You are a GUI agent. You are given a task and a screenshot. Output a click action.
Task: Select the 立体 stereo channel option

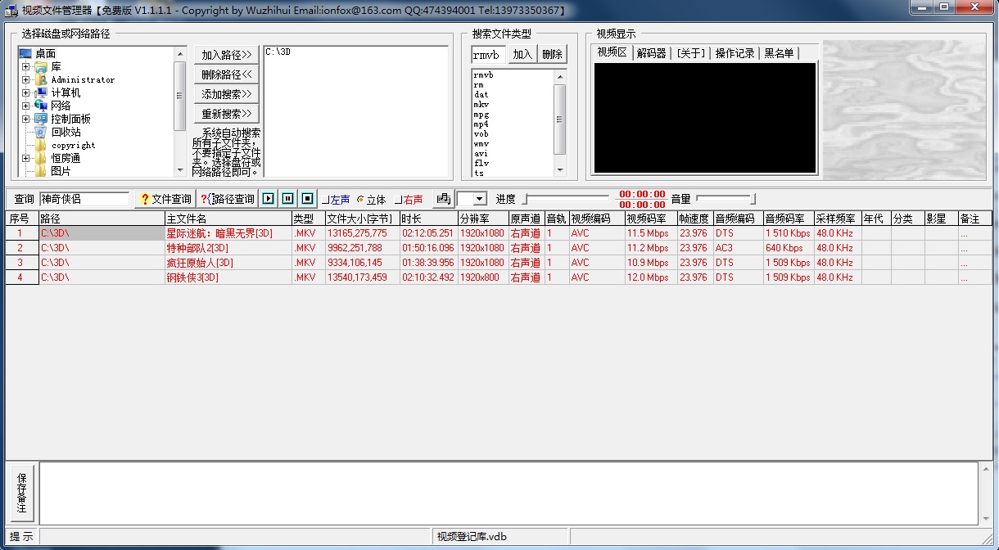coord(372,199)
